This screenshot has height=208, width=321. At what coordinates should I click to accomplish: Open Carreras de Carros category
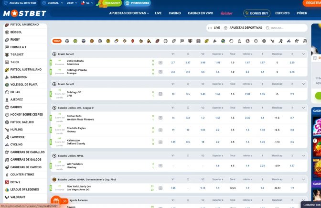pos(25,167)
